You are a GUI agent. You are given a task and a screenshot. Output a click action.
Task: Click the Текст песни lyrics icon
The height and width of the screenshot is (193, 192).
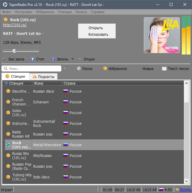point(164,69)
